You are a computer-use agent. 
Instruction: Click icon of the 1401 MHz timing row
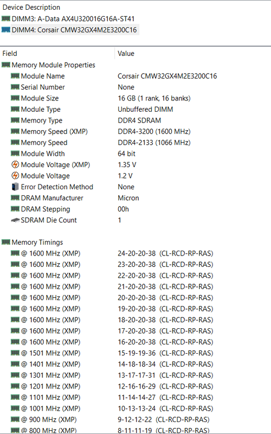coord(15,364)
